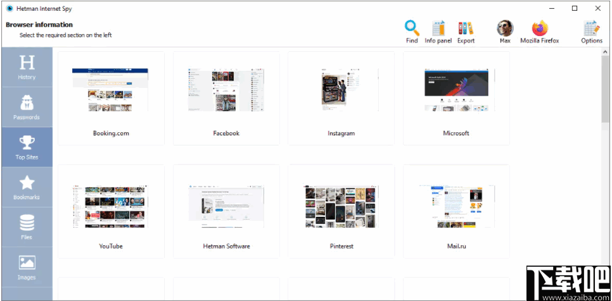Click the Export icon
The height and width of the screenshot is (301, 612).
(466, 28)
